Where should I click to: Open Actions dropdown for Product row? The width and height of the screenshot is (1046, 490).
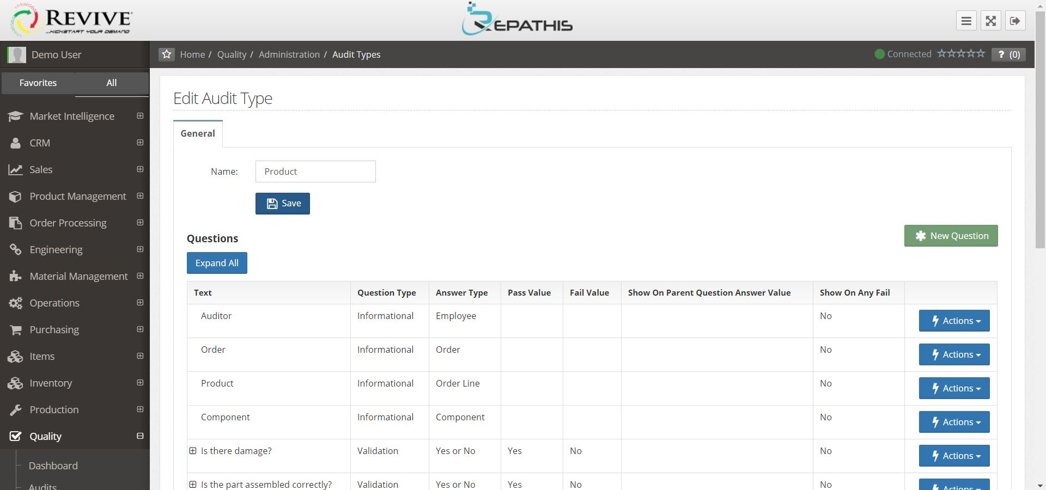coord(954,388)
